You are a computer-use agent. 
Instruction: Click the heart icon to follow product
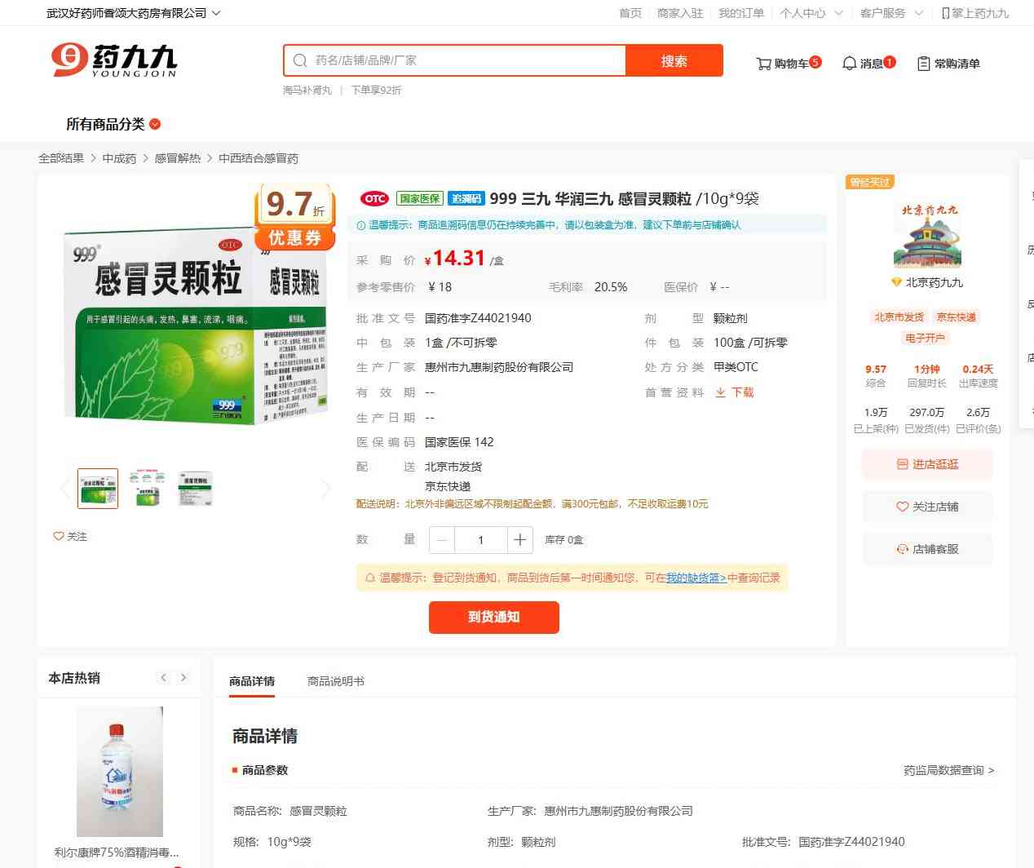[x=59, y=536]
